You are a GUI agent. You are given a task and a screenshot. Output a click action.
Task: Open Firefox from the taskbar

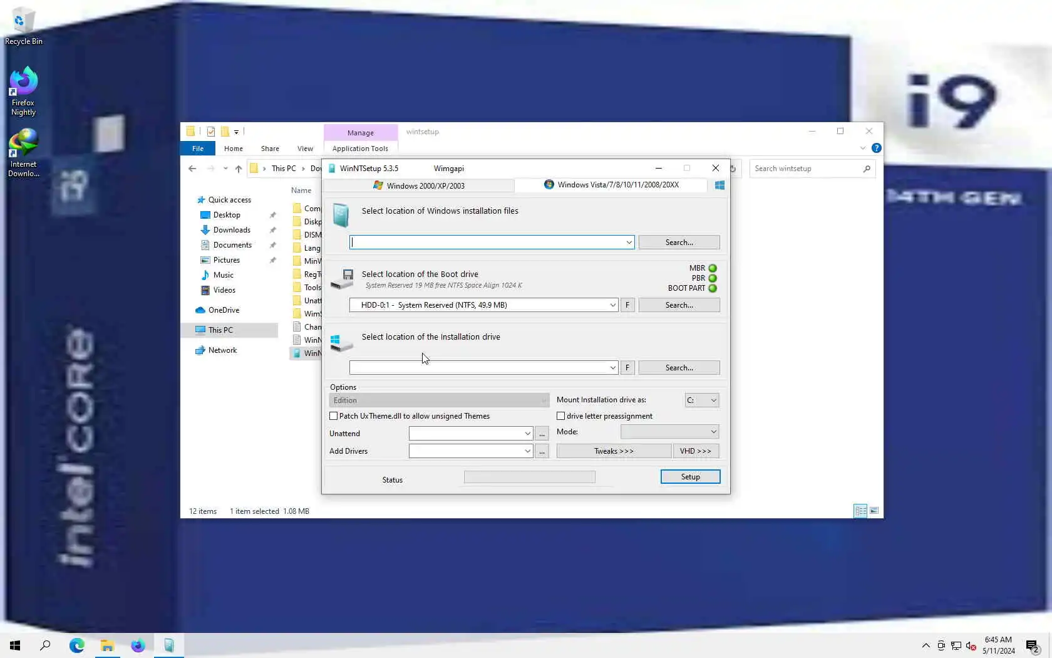pos(138,645)
